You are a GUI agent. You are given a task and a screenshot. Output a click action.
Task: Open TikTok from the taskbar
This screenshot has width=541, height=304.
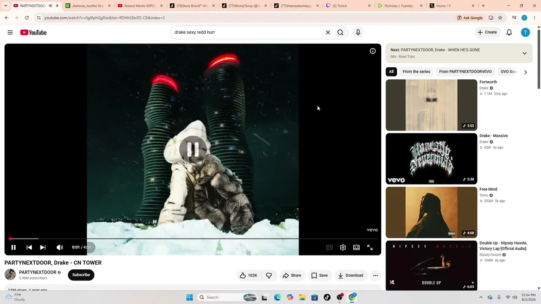pyautogui.click(x=327, y=297)
